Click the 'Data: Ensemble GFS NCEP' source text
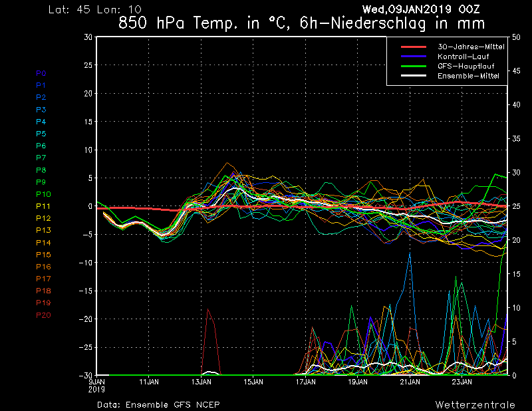532x411 pixels. [x=158, y=404]
